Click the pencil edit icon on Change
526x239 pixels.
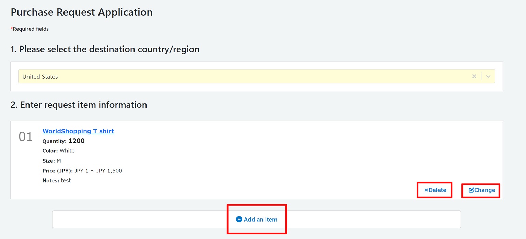point(471,190)
